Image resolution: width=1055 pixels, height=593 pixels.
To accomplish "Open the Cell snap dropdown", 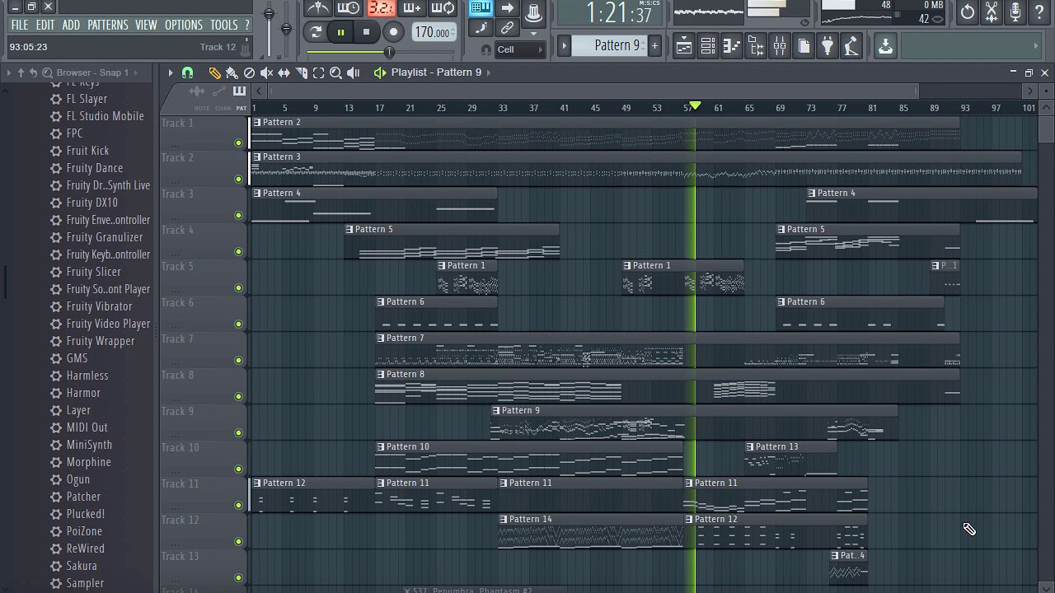I will [519, 49].
